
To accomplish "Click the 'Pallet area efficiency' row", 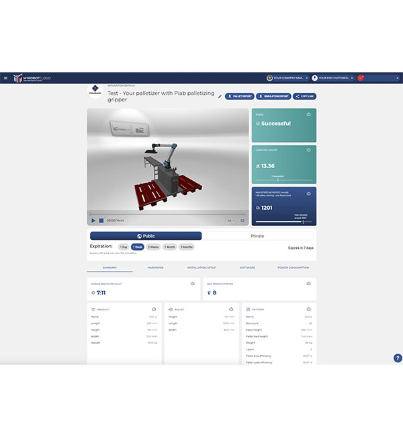I will click(x=279, y=356).
